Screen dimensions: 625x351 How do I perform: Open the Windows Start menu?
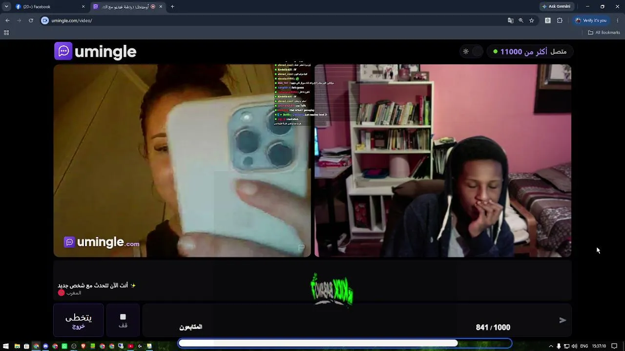(x=6, y=346)
